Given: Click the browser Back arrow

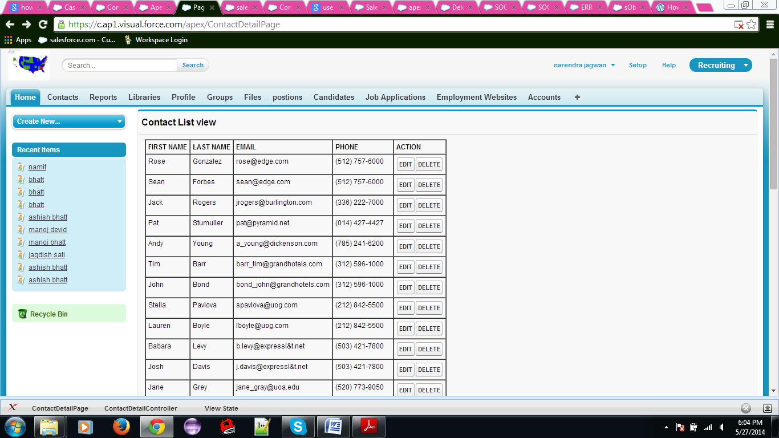Looking at the screenshot, I should 10,25.
